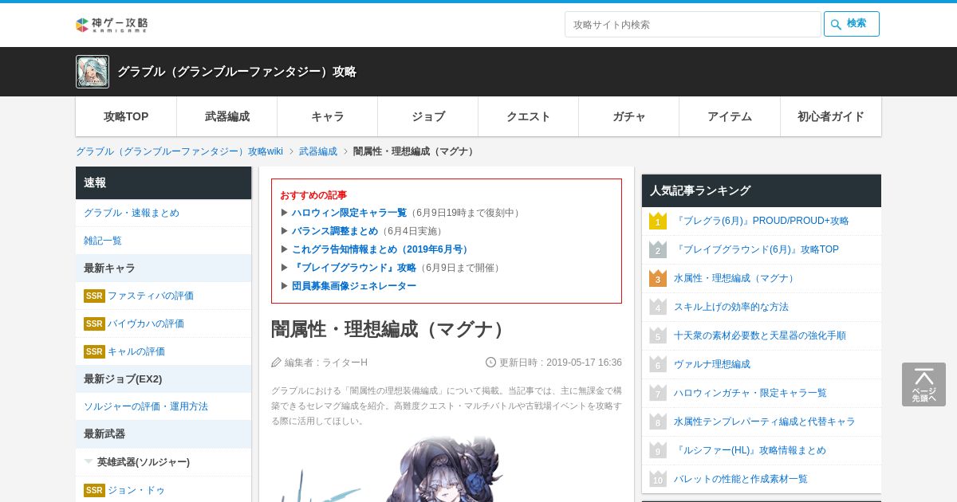Click the 速報 sidebar header

click(x=163, y=182)
